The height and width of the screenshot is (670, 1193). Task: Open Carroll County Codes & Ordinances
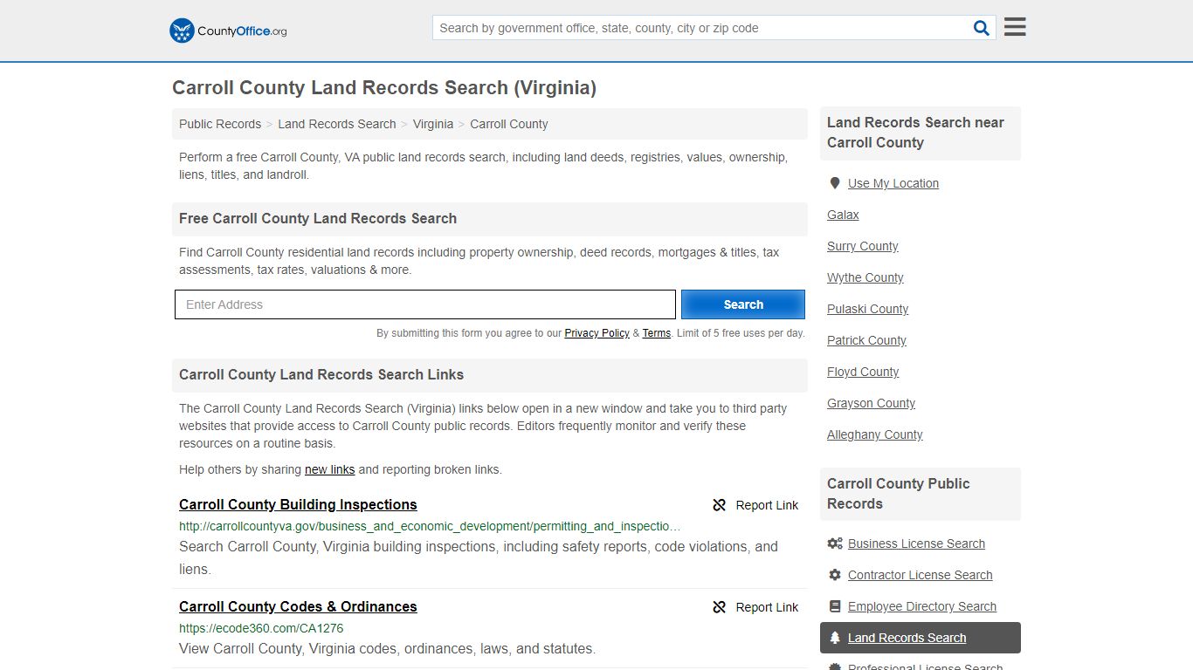click(298, 606)
